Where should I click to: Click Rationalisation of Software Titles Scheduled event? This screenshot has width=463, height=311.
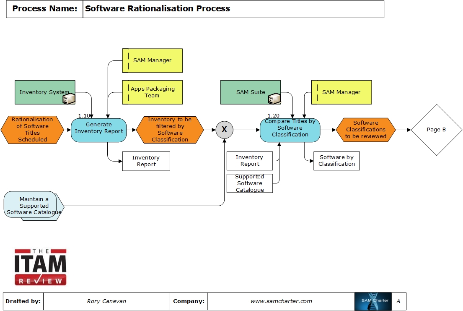(x=33, y=130)
